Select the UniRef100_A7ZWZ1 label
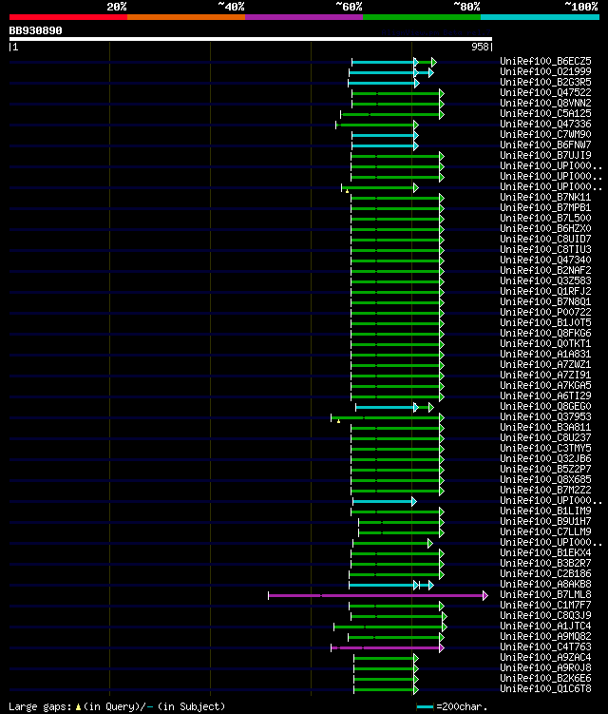The image size is (608, 714). click(545, 365)
